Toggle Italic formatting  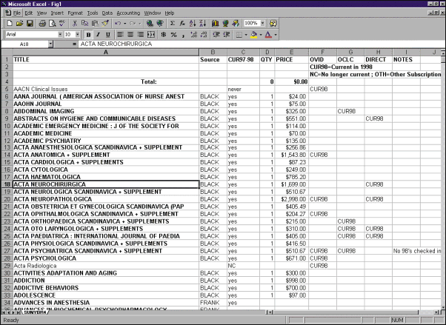(98, 35)
